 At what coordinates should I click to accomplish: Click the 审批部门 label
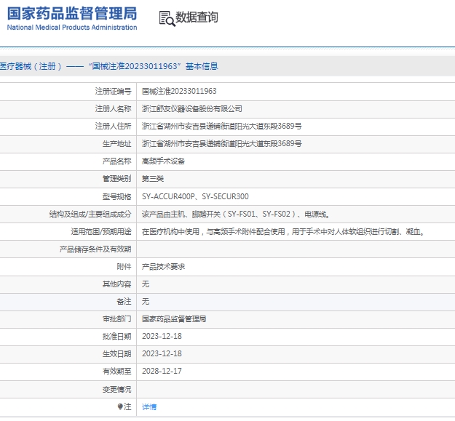116,319
